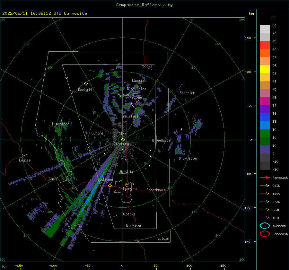Click the Banff label
Screen dimensions: 289x270
click(53, 179)
